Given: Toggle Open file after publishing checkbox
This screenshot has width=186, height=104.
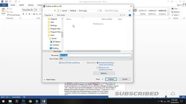Looking at the screenshot, I should pyautogui.click(x=60, y=63).
